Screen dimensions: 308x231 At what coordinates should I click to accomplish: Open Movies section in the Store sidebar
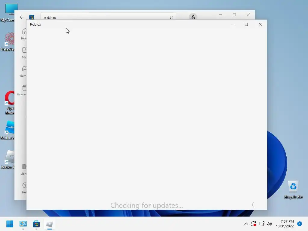[22, 90]
